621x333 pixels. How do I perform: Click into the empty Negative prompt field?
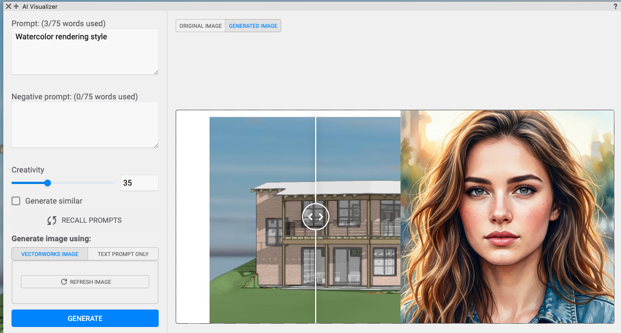[x=85, y=124]
